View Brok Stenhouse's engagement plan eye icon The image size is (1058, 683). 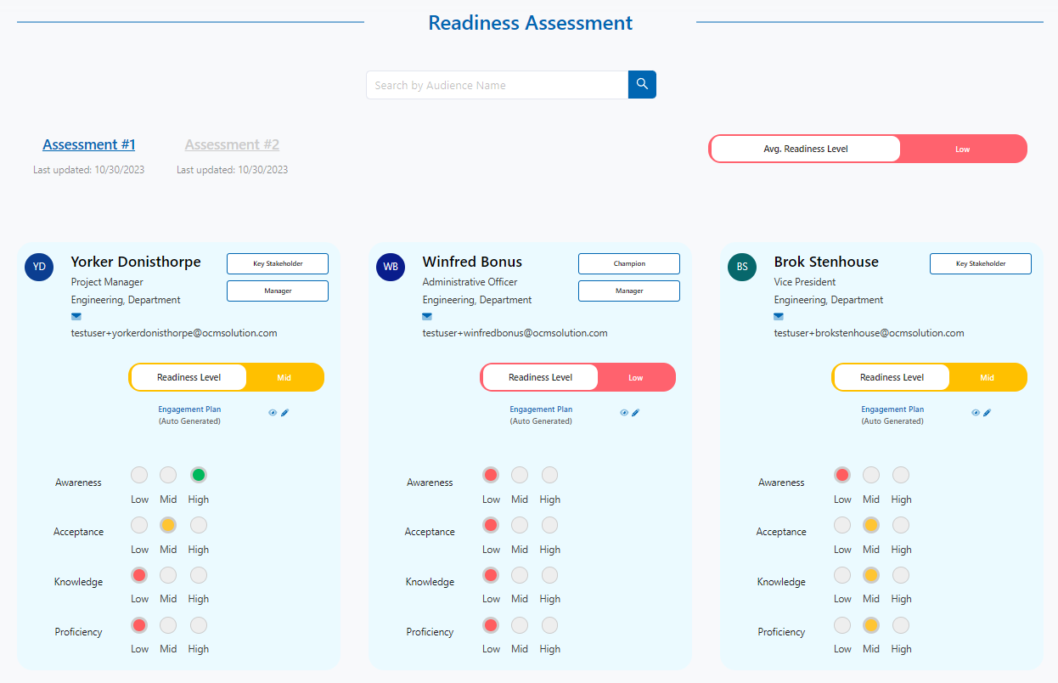tap(976, 413)
